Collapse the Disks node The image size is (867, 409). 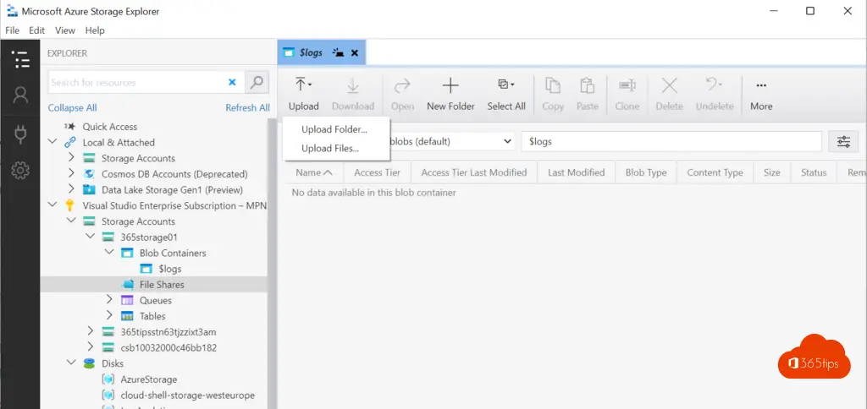[x=71, y=363]
